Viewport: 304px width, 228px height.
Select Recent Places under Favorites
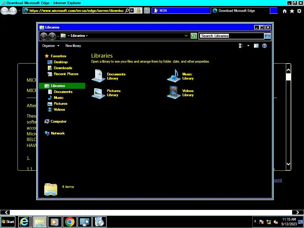point(66,74)
